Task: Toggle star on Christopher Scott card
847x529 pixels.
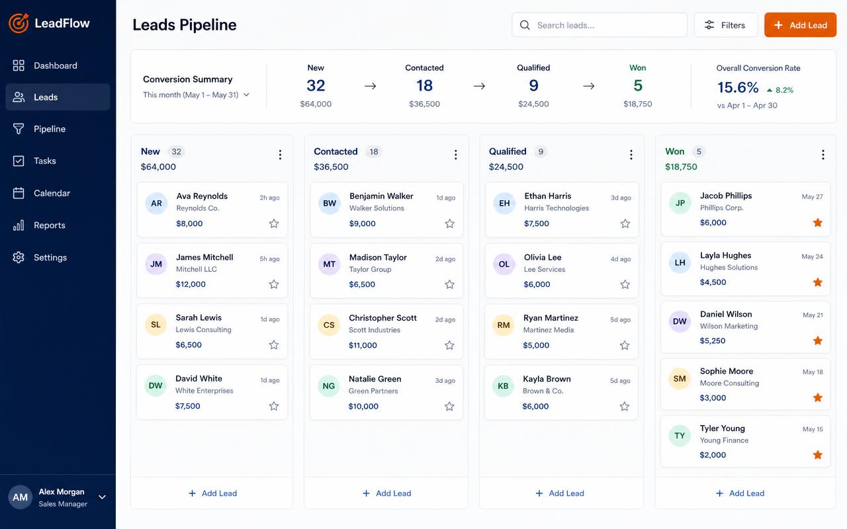Action: (449, 345)
